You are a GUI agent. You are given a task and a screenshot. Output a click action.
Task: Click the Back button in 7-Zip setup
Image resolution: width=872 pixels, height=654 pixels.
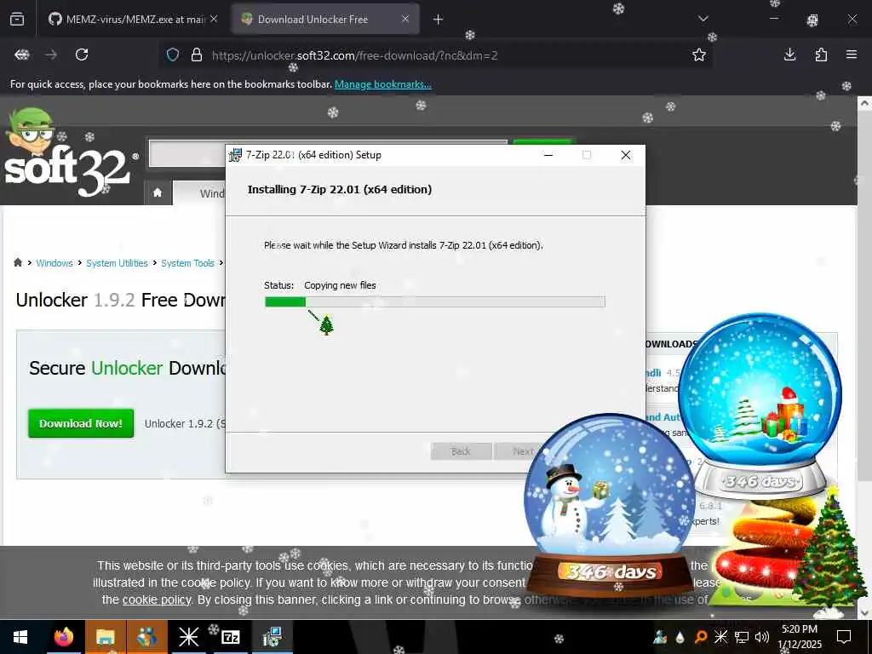[461, 451]
